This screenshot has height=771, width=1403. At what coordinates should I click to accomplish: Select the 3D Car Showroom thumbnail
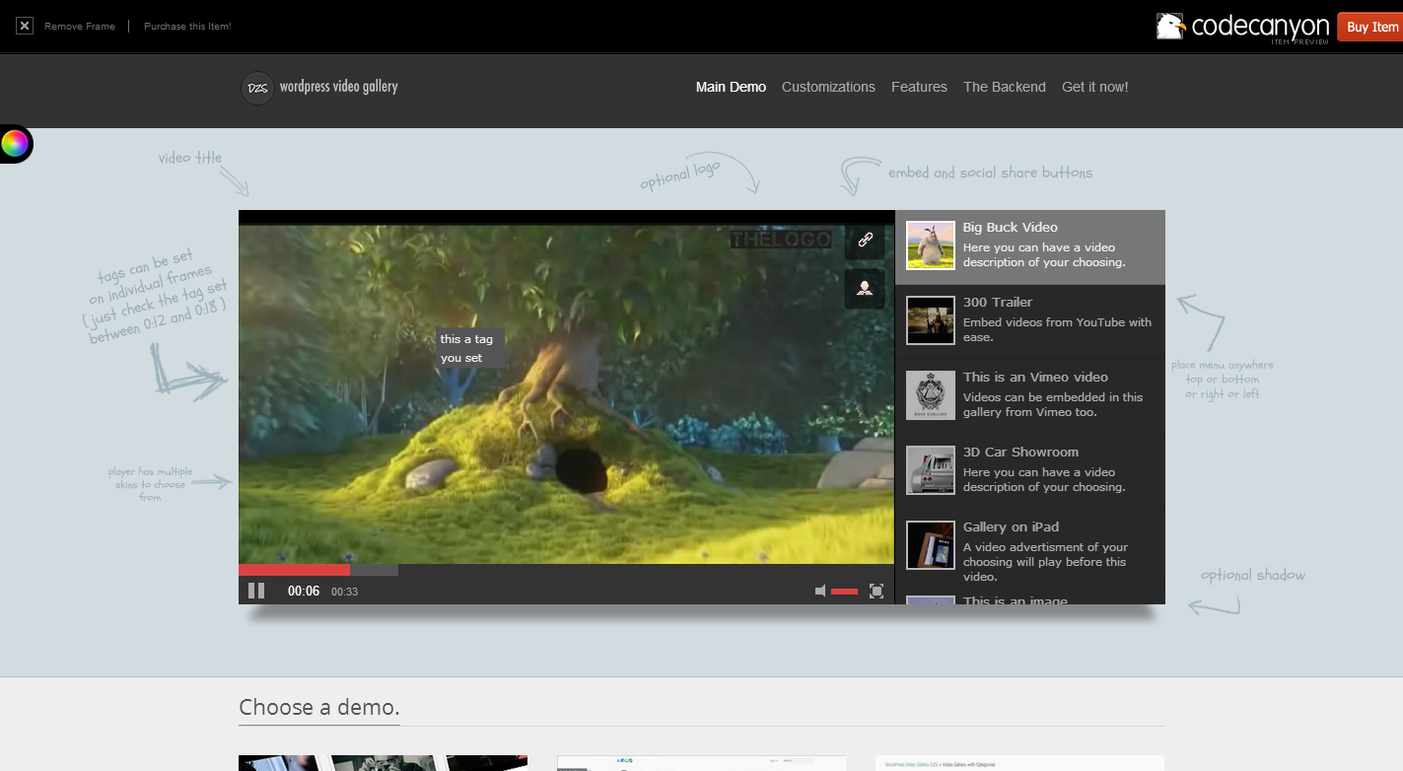(x=931, y=470)
